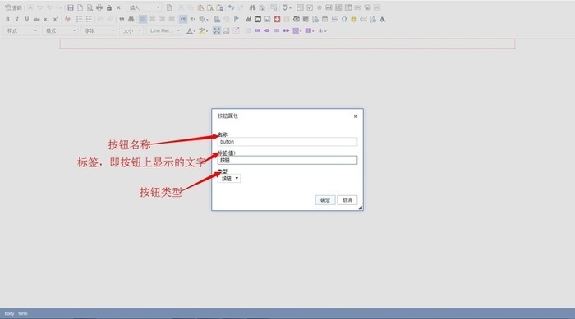Open the Preview document icon
Screen dimensions: 575x319
tap(90, 7)
